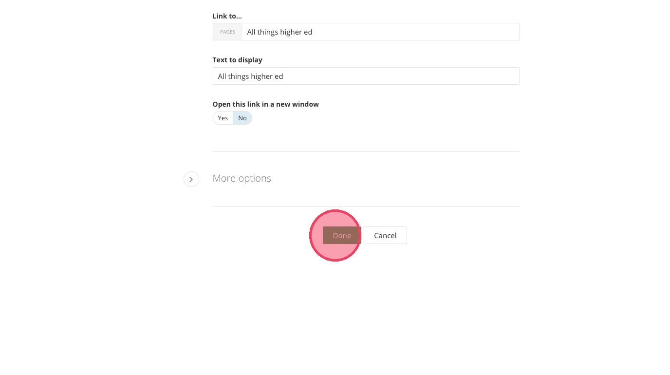Click the "Link to..." field label
The image size is (670, 375).
(x=227, y=16)
